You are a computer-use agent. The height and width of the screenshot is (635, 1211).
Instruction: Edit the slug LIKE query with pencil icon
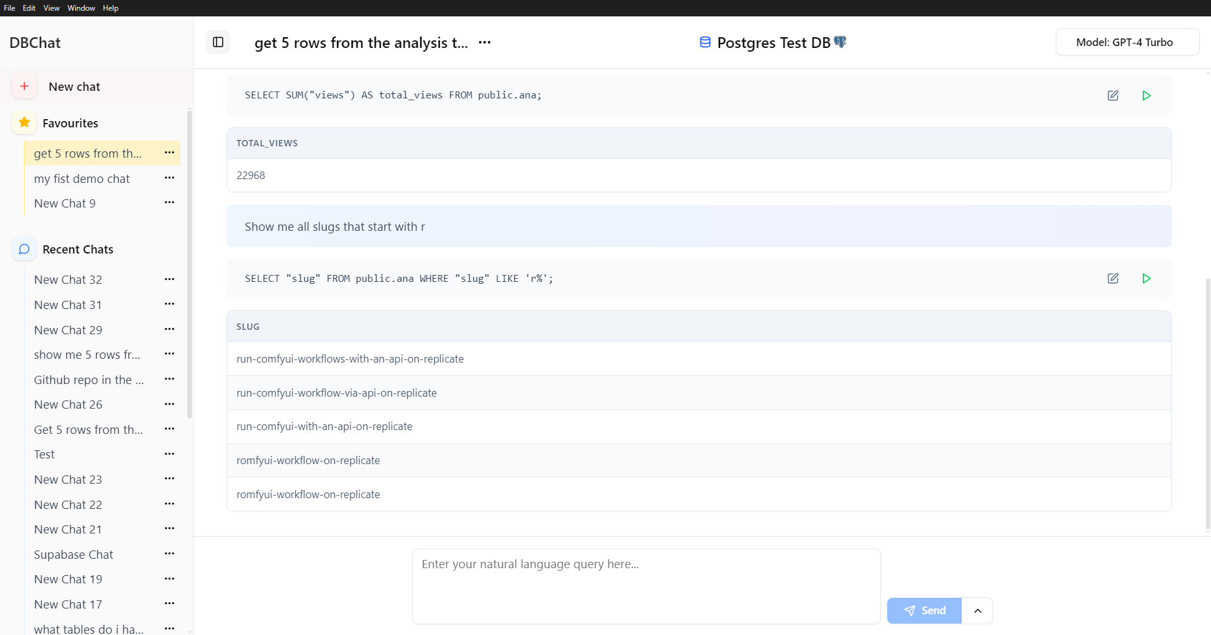tap(1113, 278)
